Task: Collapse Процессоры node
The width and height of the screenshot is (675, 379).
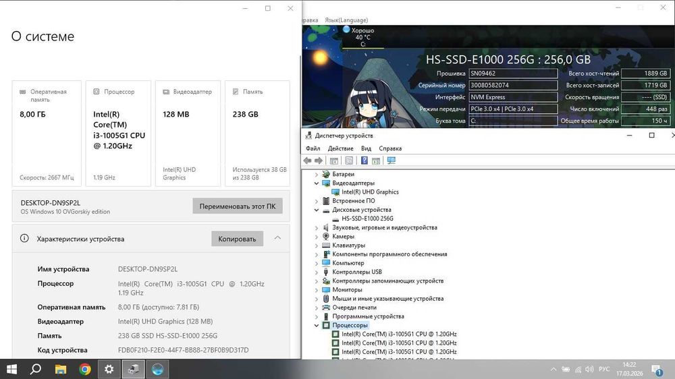Action: point(317,325)
